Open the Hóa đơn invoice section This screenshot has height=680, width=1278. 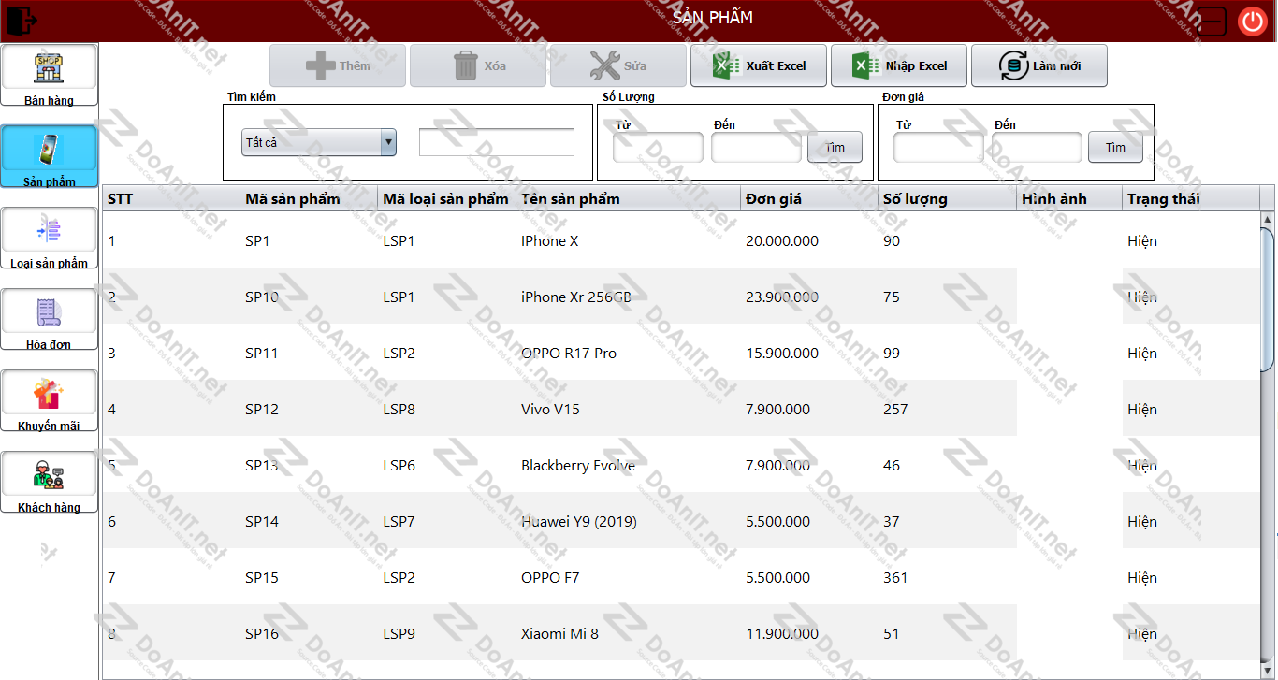(49, 320)
